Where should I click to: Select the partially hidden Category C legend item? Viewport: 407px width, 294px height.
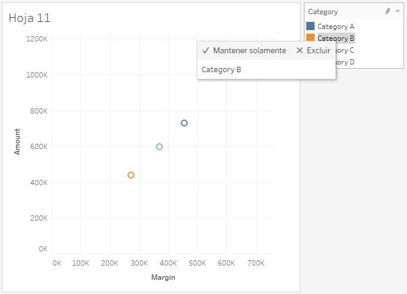(x=345, y=50)
